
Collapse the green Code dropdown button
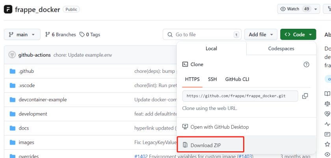298,35
